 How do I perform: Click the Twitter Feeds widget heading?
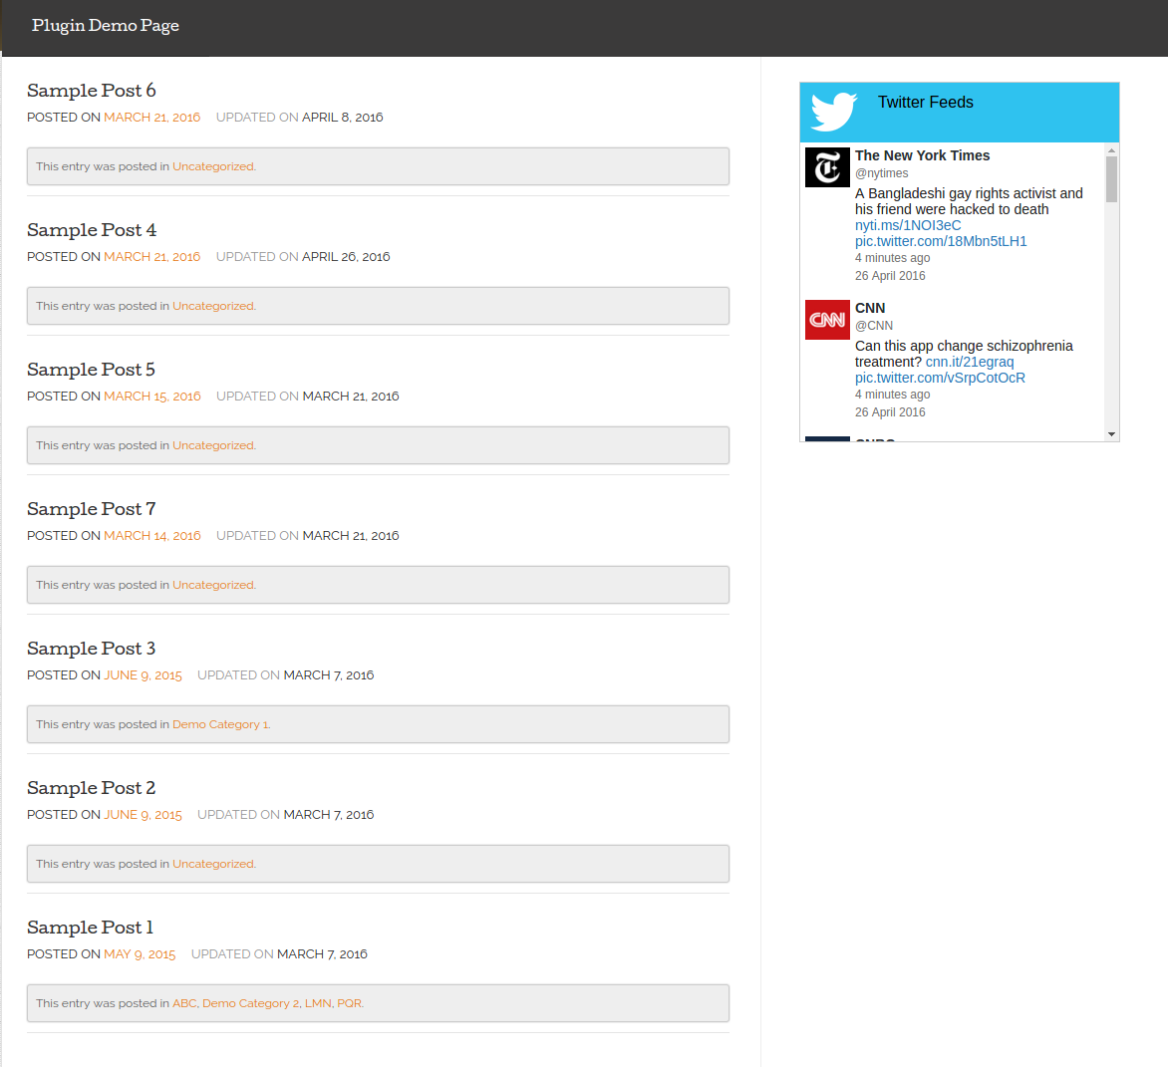point(925,102)
